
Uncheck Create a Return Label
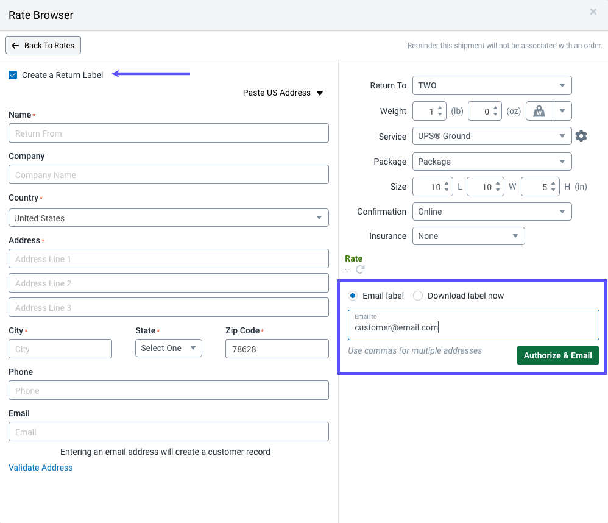(x=13, y=74)
